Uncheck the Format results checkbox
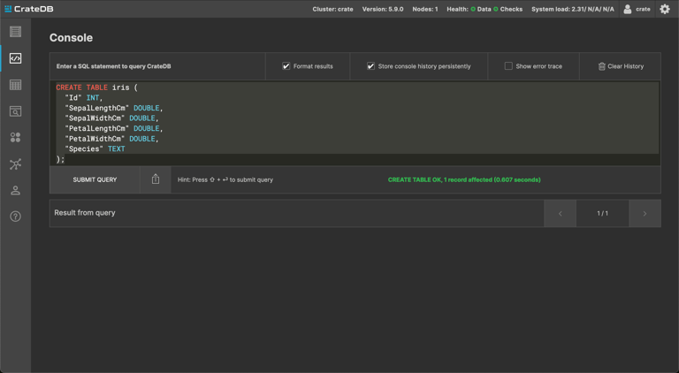The height and width of the screenshot is (373, 679). 286,66
